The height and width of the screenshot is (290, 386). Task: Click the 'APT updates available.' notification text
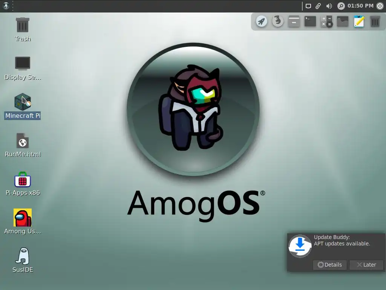(342, 244)
